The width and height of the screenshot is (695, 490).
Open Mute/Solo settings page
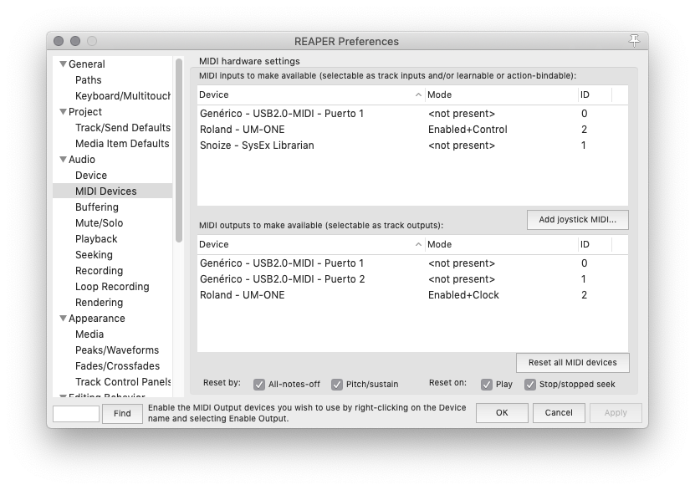(99, 223)
